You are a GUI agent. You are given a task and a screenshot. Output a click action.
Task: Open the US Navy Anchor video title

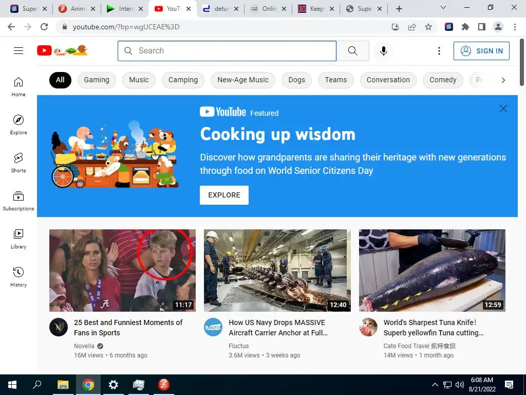(278, 328)
